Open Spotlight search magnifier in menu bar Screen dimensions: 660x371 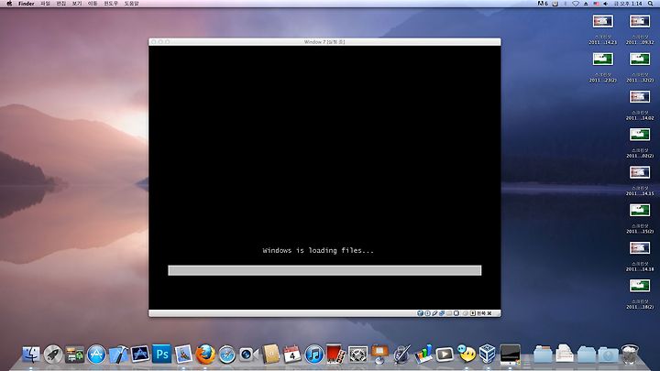(x=650, y=4)
